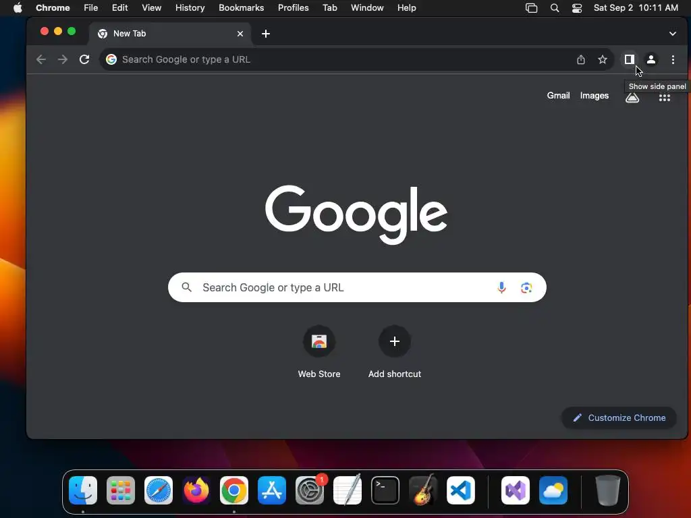This screenshot has width=691, height=518.
Task: Open Terminal from the Dock
Action: point(385,490)
